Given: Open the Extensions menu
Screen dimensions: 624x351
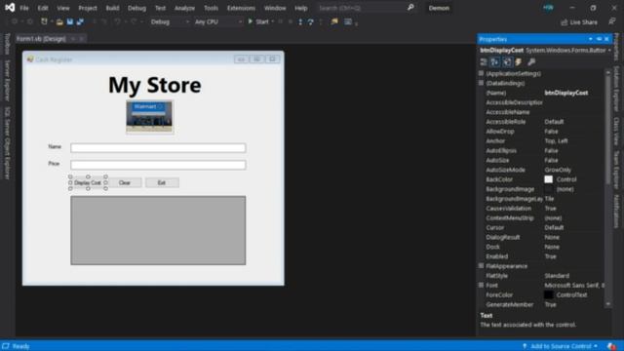Looking at the screenshot, I should point(241,8).
